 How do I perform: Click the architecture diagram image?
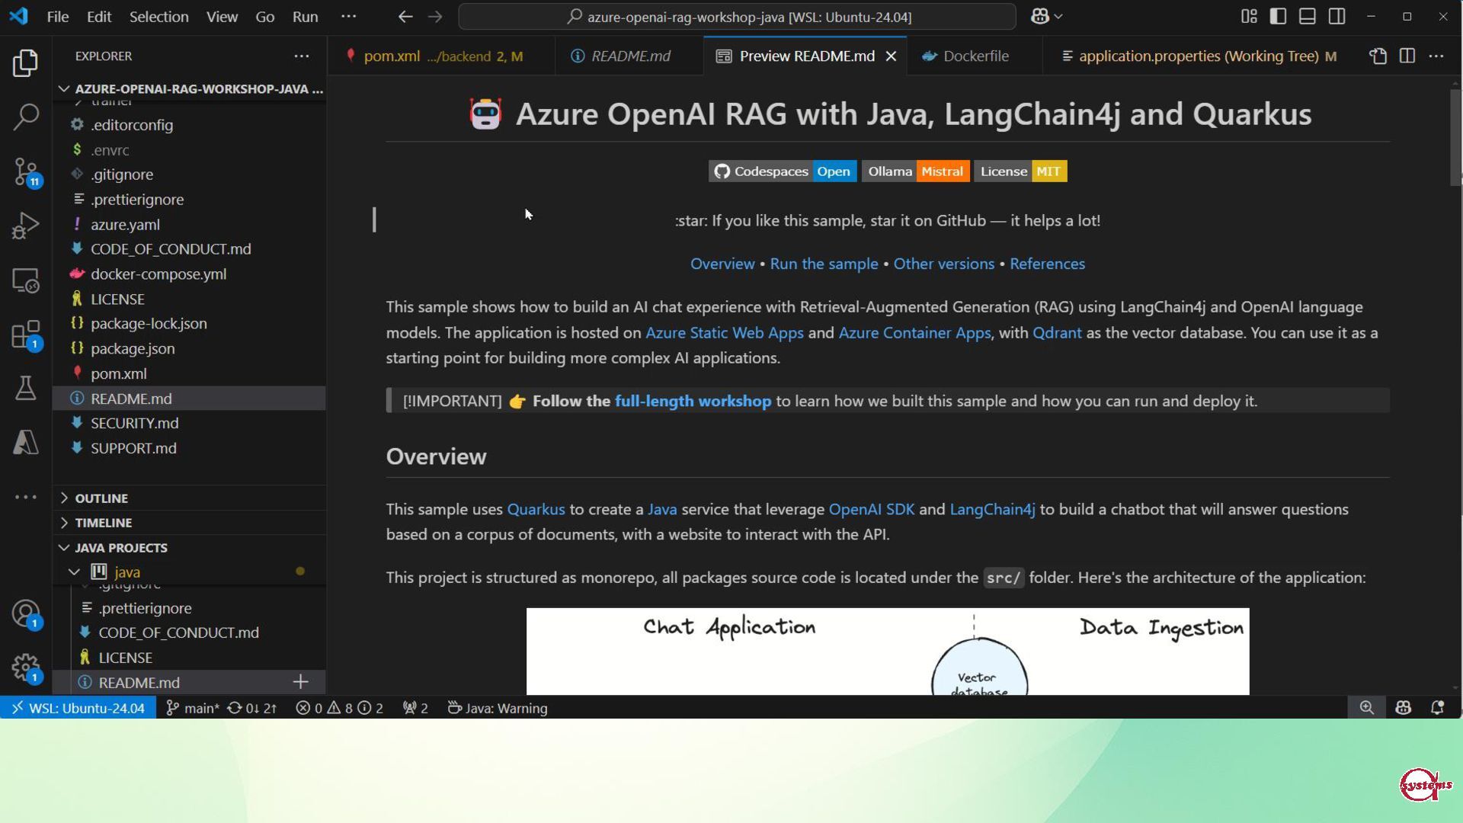(888, 652)
